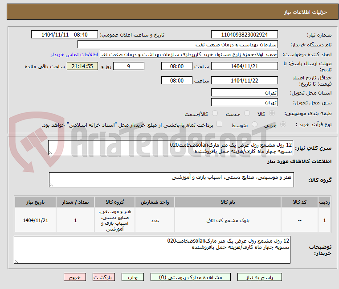
Task: Open the اطلاعات تماس خریدار link
Action: click(x=74, y=54)
